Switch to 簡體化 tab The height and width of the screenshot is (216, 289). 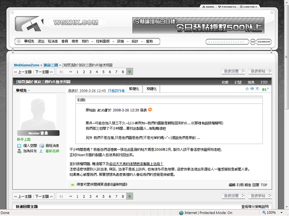pyautogui.click(x=151, y=89)
